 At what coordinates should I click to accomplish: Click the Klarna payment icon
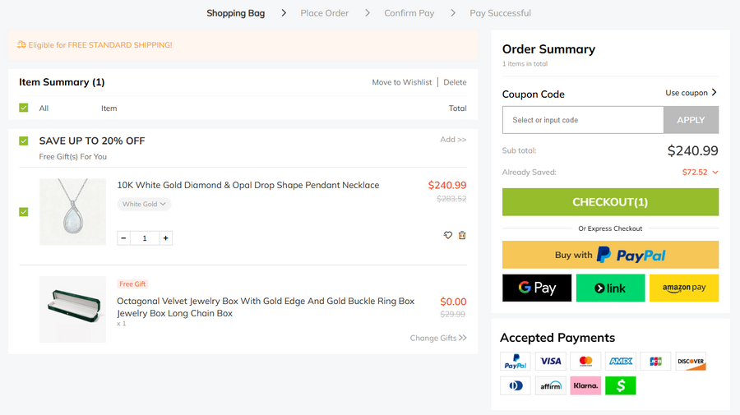coord(585,385)
